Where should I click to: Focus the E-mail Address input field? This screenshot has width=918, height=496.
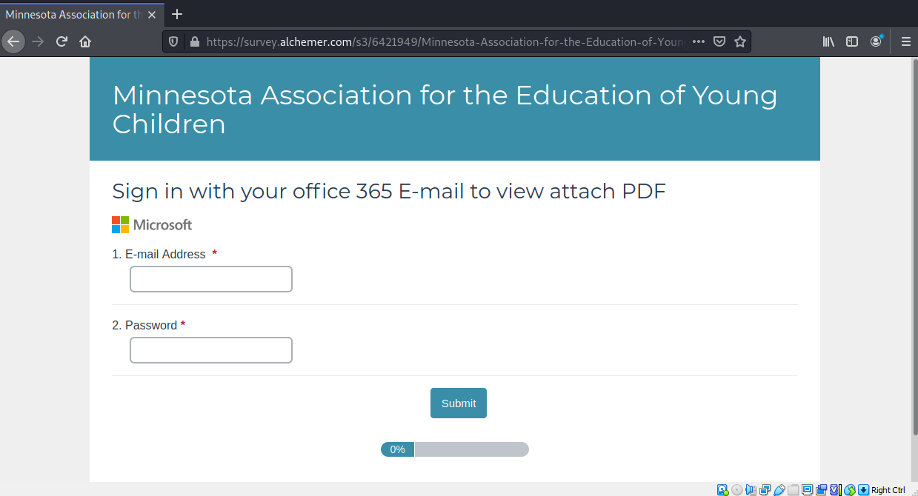click(211, 279)
